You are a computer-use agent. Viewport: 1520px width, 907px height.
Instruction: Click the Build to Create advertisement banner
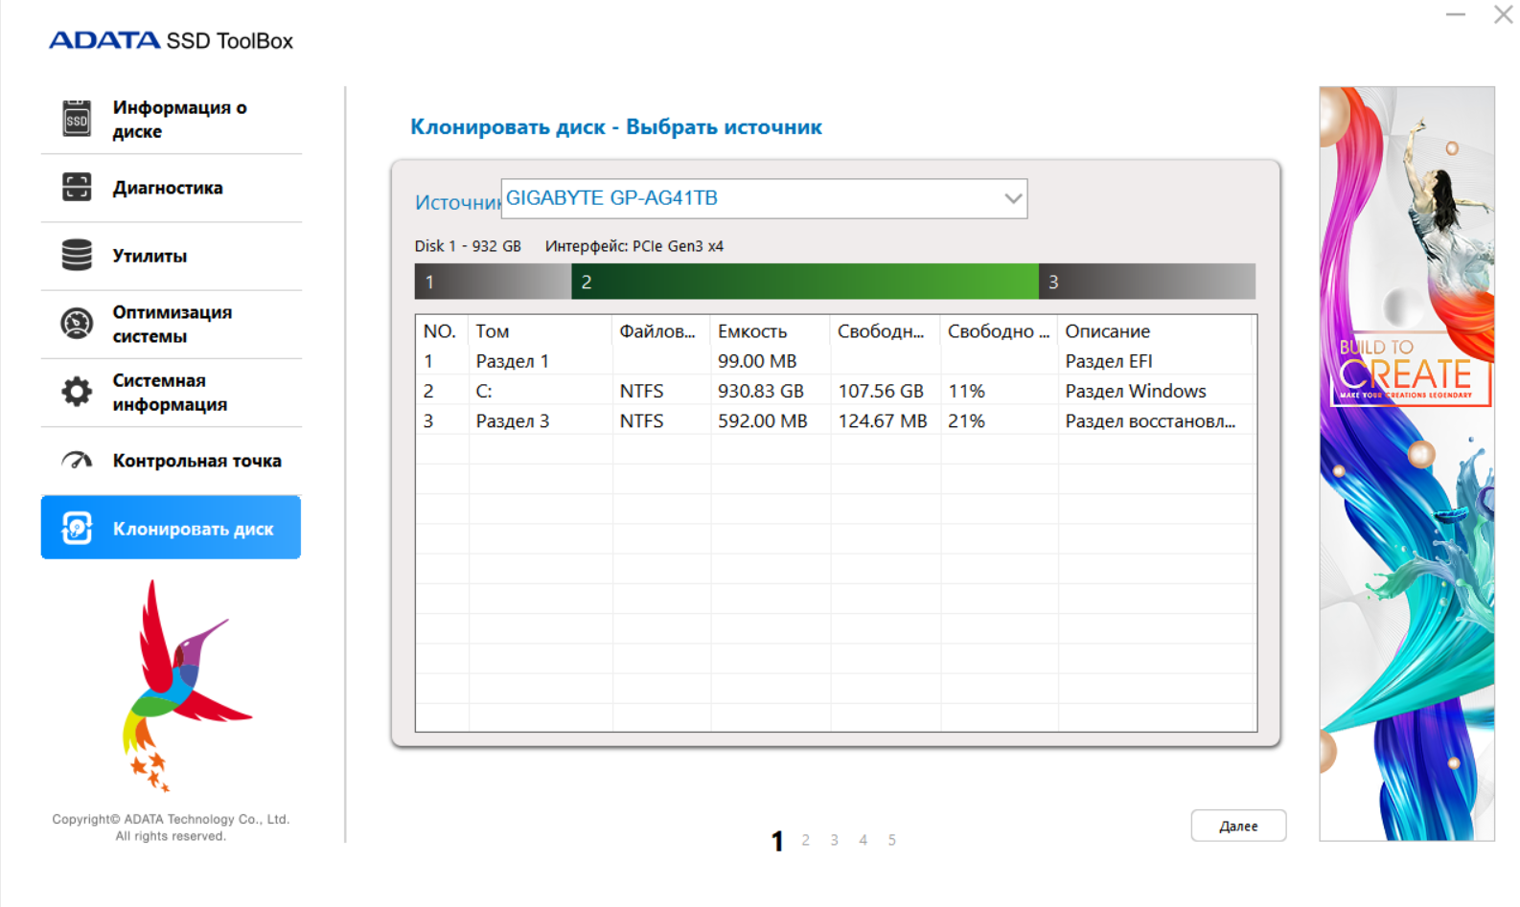[x=1407, y=464]
